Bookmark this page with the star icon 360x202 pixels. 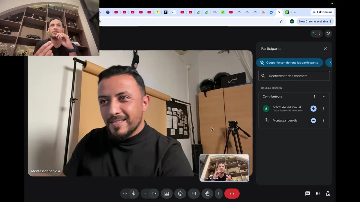(x=281, y=21)
